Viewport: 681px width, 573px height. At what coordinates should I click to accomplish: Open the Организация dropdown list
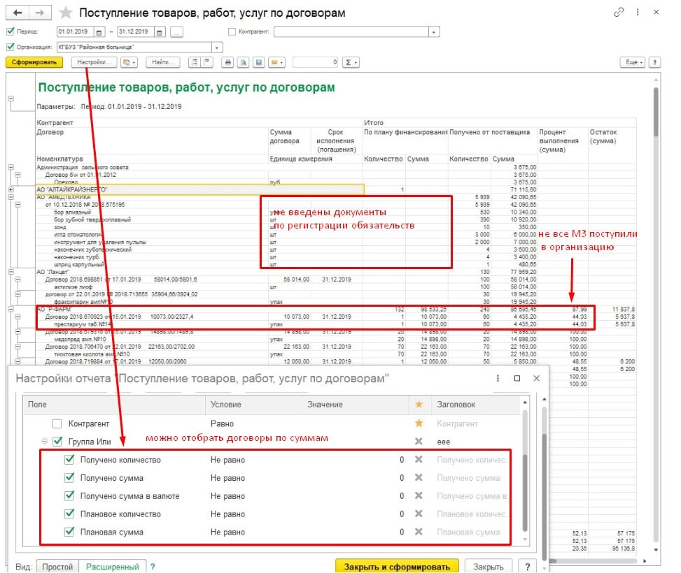[217, 48]
